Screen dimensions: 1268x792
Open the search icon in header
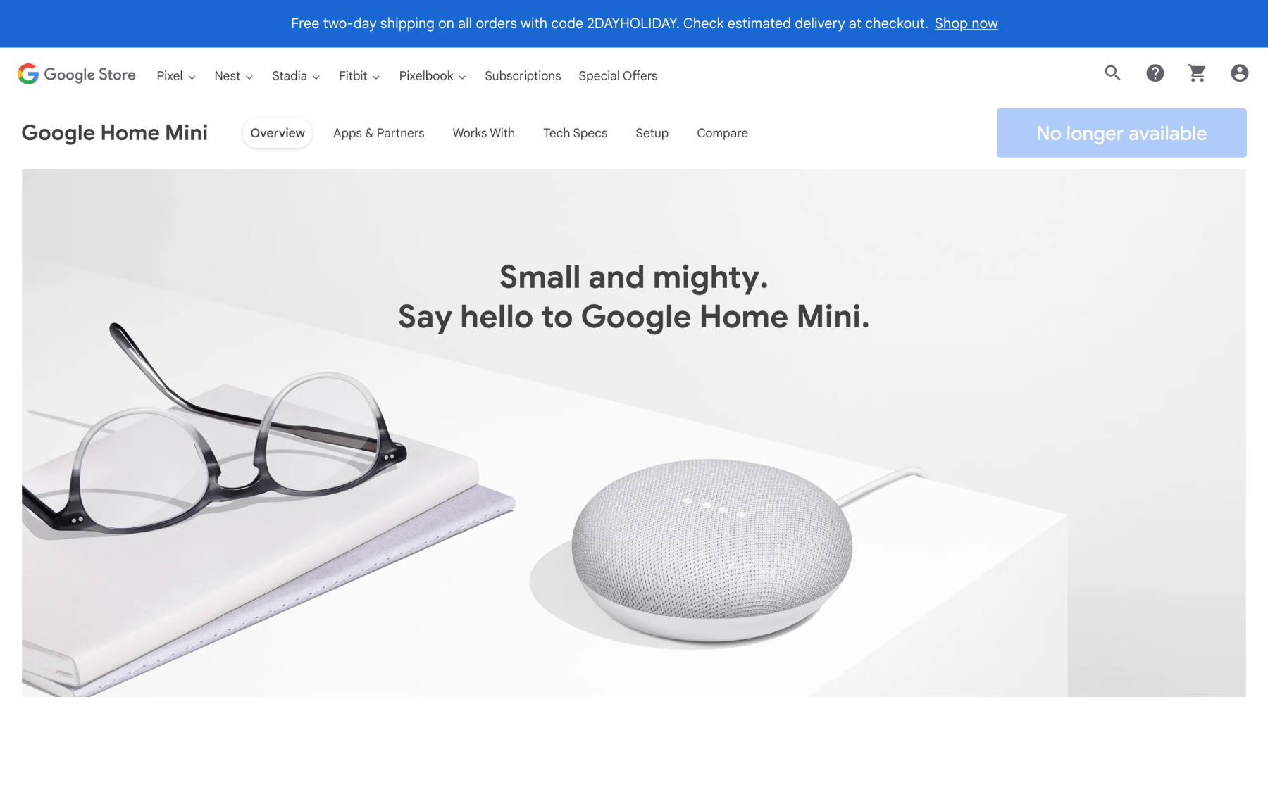(1112, 73)
